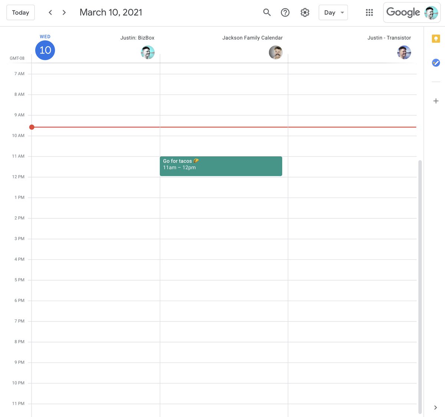Open the Support help icon

(285, 13)
